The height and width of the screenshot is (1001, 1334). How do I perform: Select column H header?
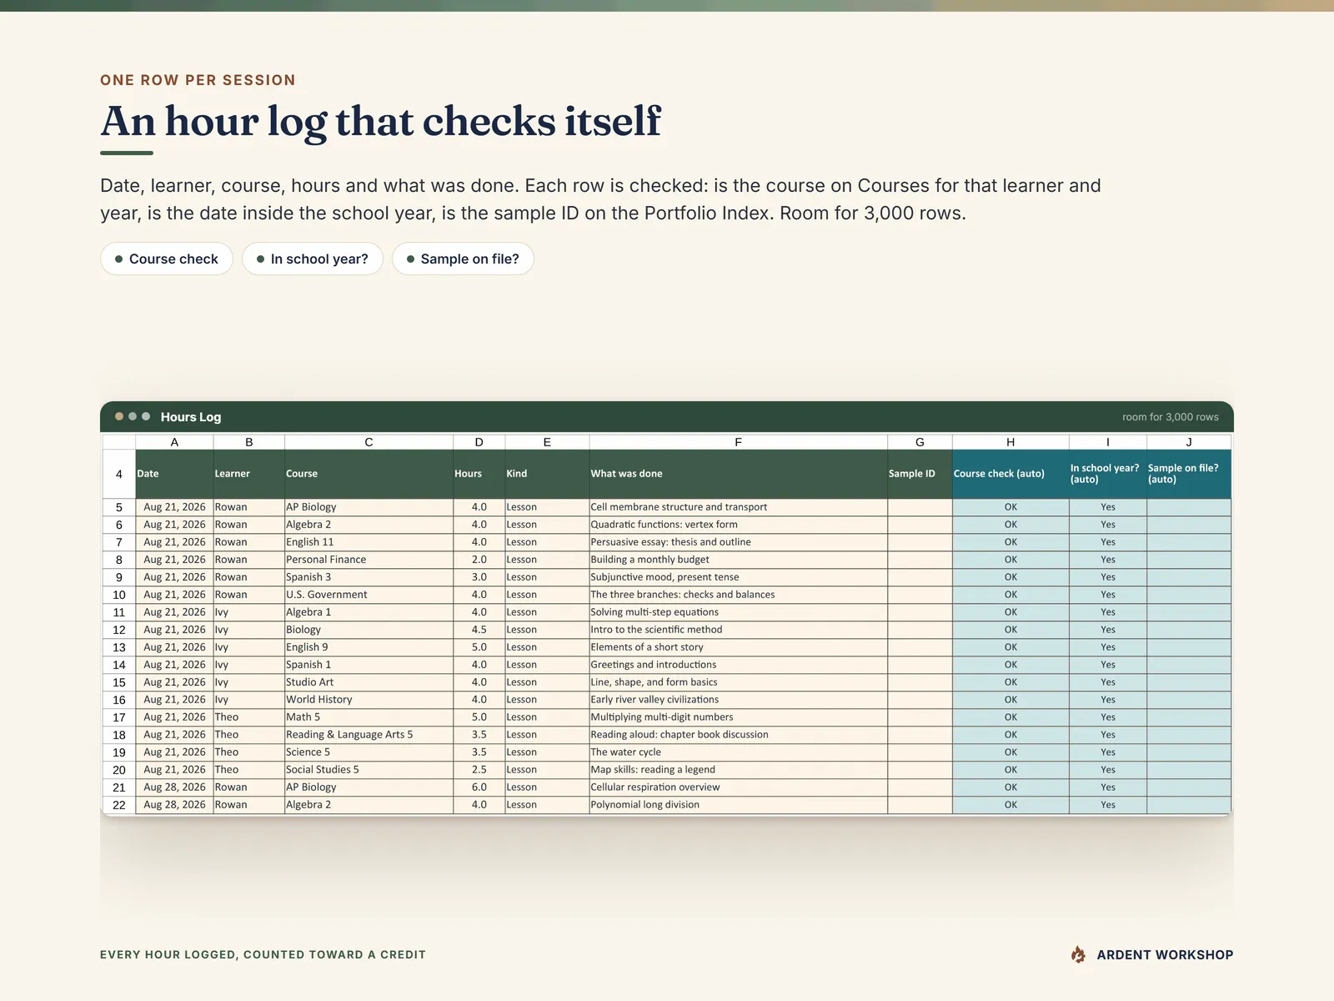[x=1011, y=442]
